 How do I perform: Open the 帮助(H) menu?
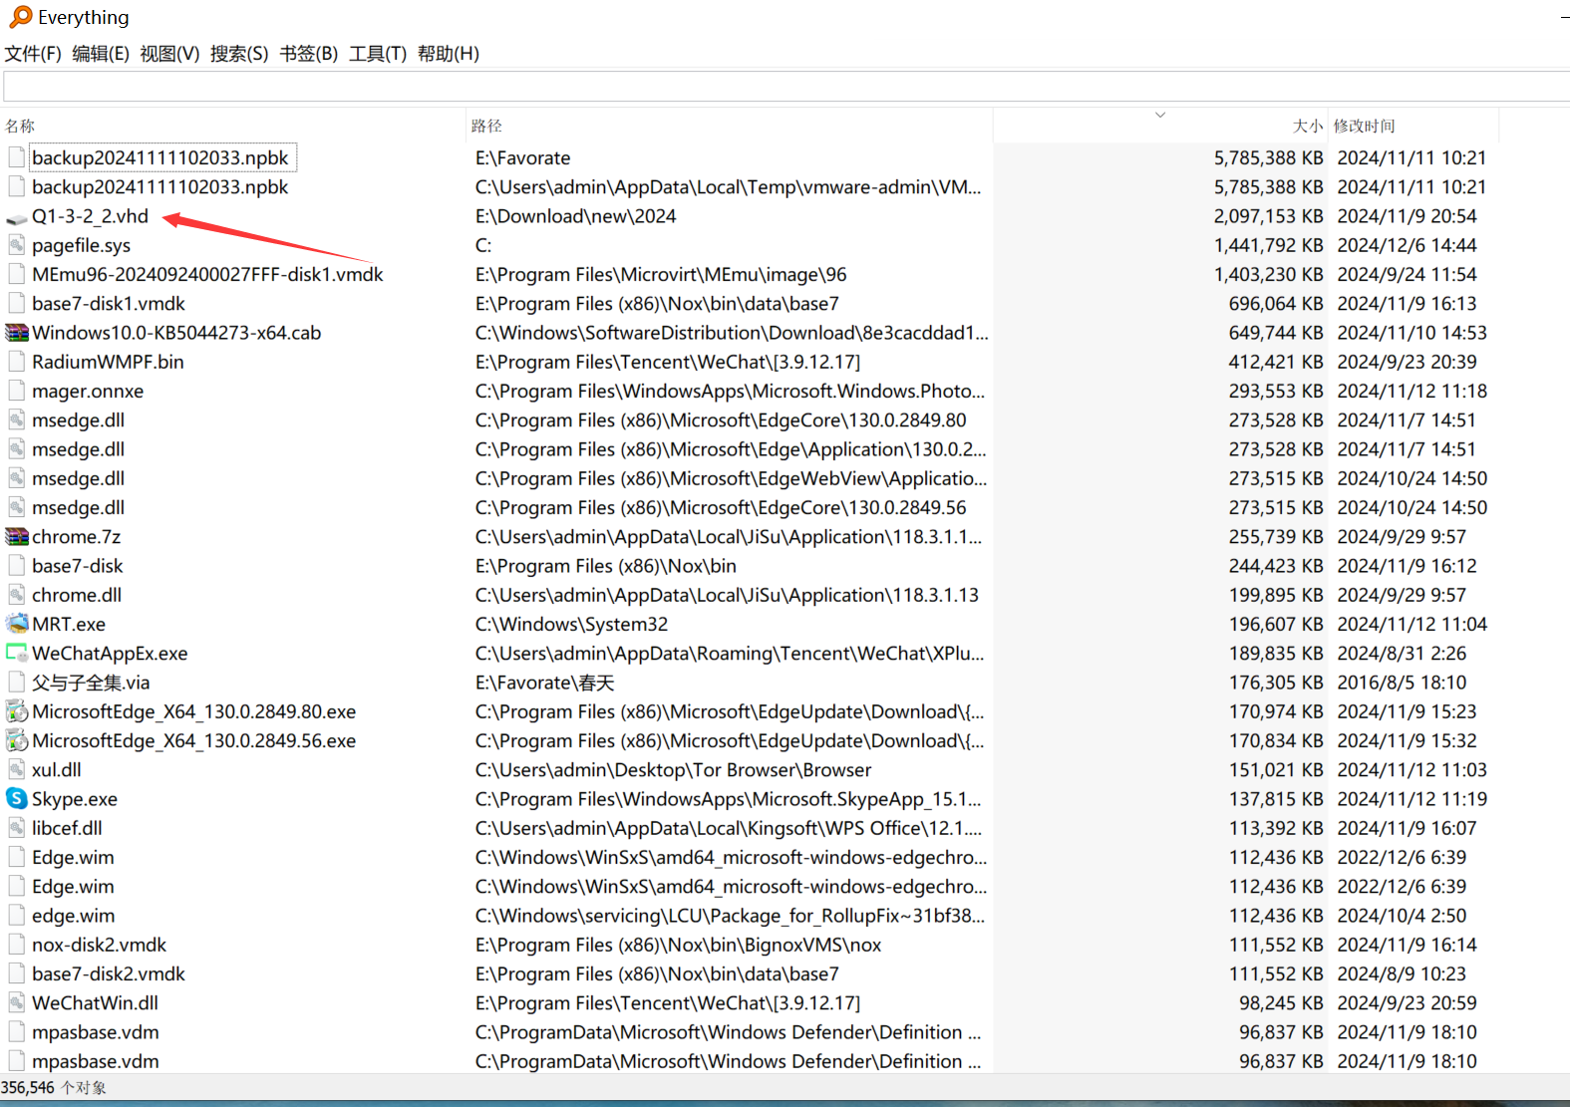[x=449, y=54]
